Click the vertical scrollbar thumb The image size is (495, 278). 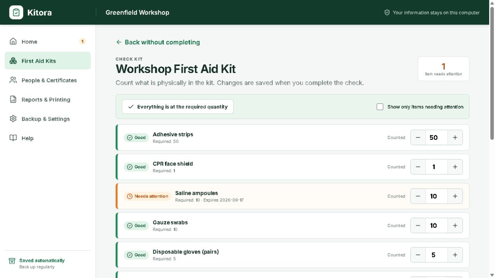point(492,73)
